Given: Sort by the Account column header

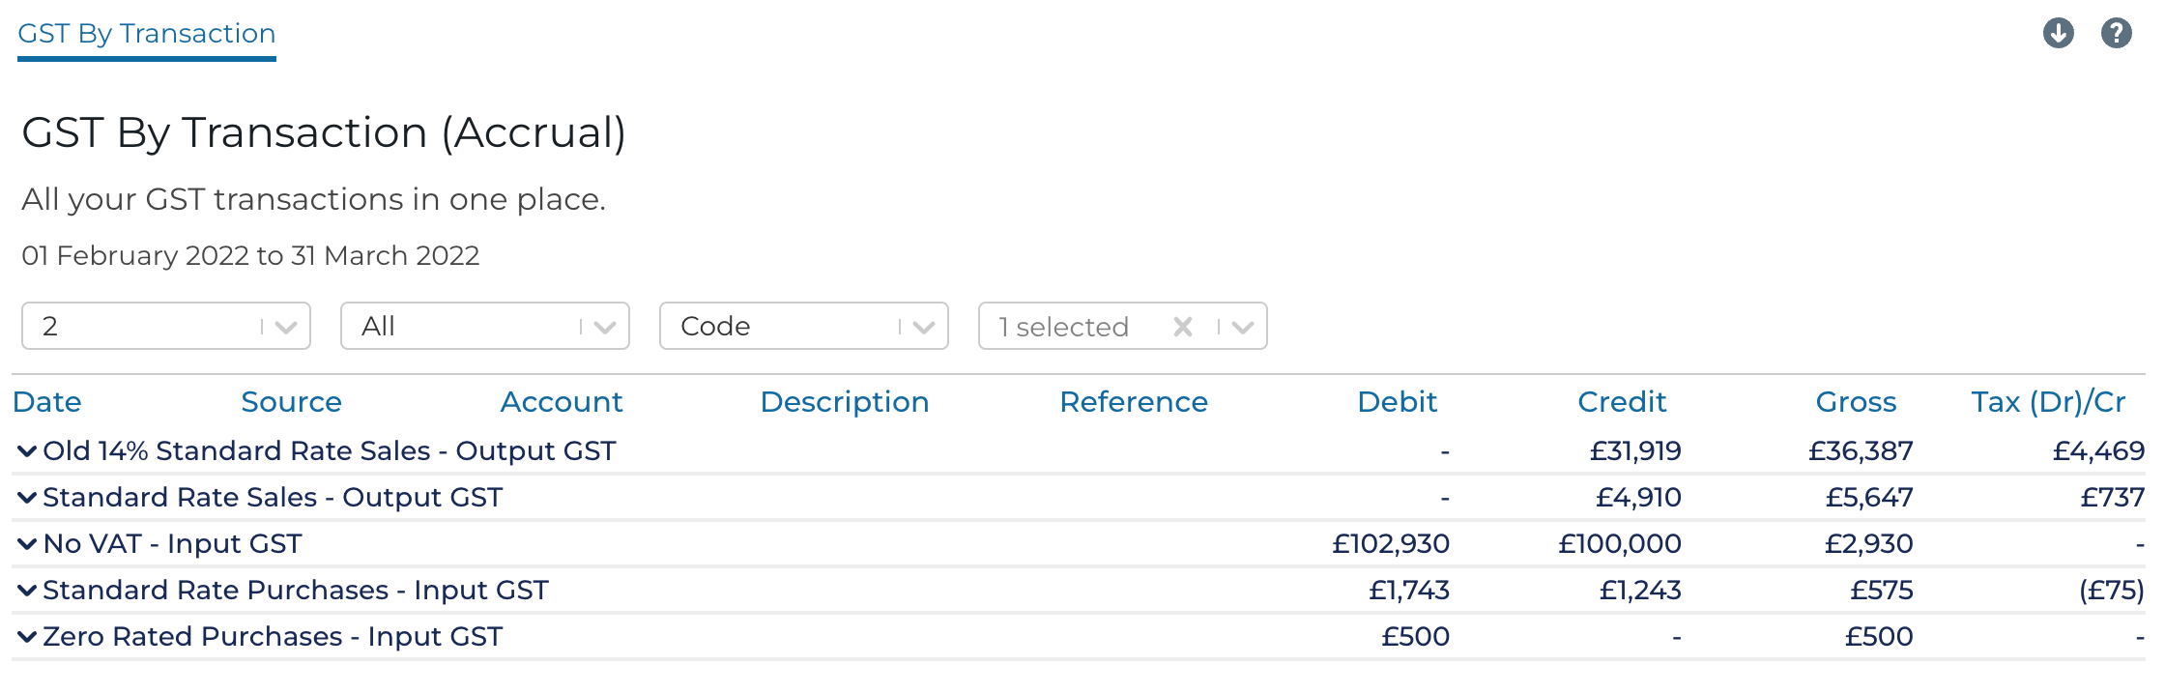Looking at the screenshot, I should coord(562,402).
